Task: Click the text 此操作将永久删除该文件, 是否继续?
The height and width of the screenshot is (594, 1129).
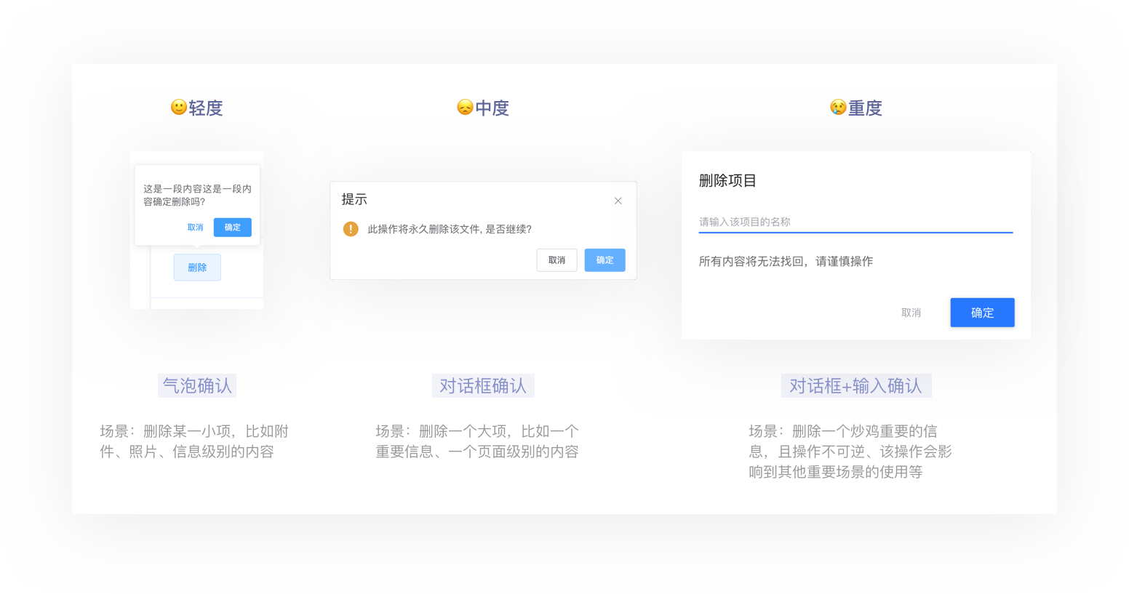Action: [450, 229]
